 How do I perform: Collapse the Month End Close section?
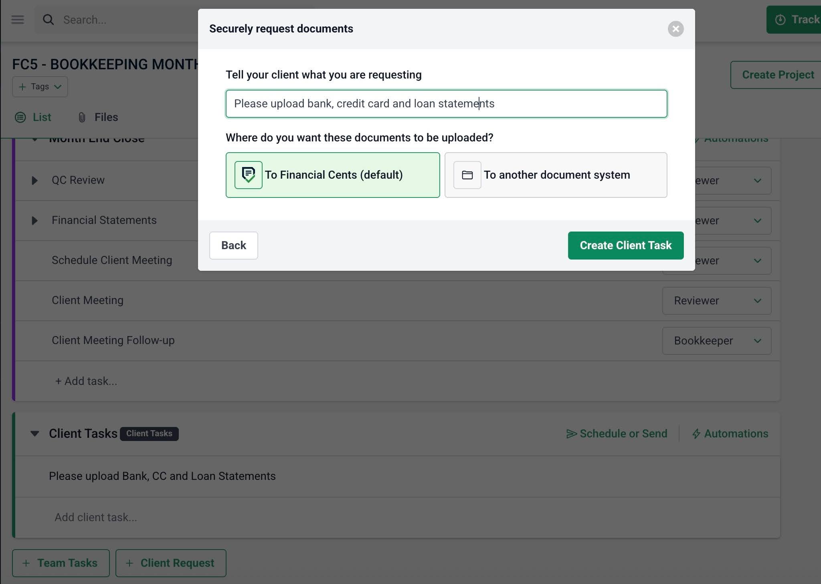click(x=35, y=139)
